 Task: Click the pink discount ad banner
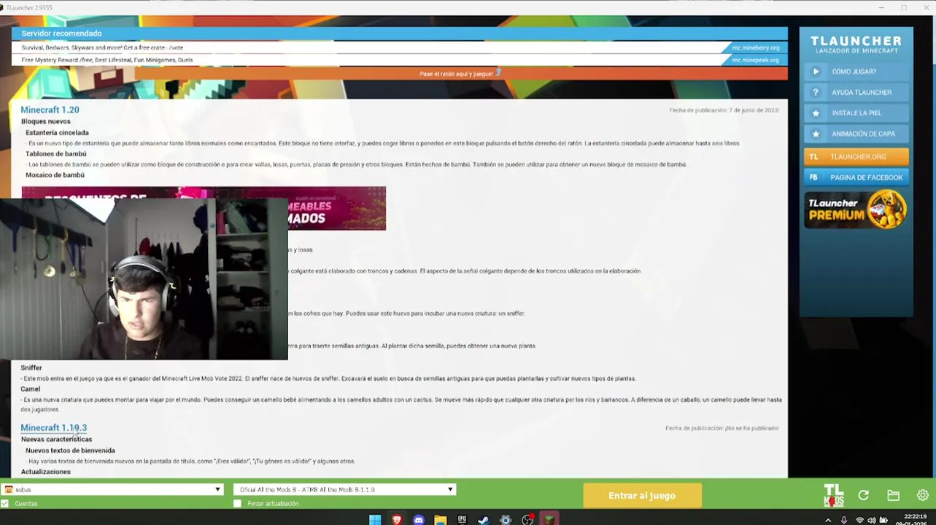click(x=204, y=209)
